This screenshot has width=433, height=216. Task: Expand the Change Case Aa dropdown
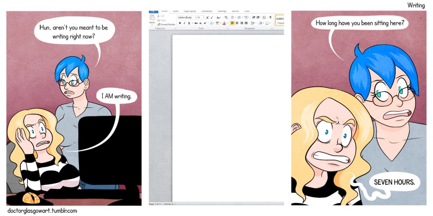[x=219, y=17]
